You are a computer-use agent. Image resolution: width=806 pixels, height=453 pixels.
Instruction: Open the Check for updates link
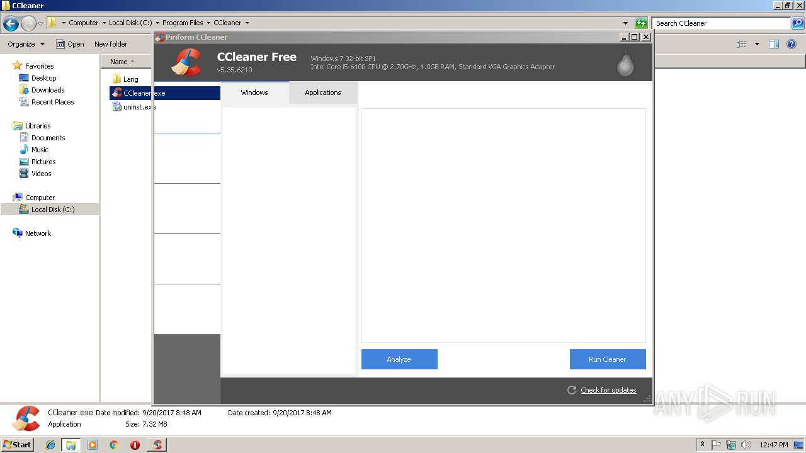pos(608,390)
